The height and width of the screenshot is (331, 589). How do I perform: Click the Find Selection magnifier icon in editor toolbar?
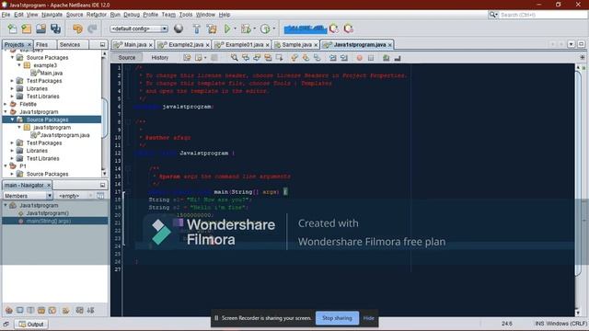click(234, 57)
